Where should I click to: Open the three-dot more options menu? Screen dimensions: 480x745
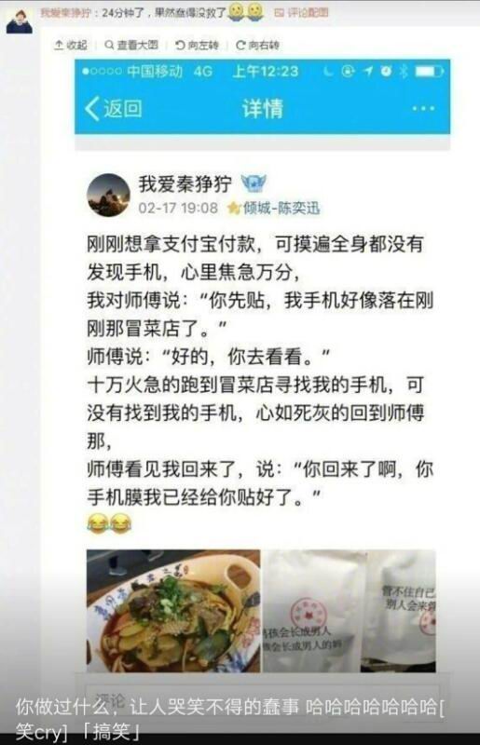(423, 109)
